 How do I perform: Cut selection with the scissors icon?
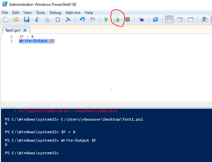tap(37, 19)
